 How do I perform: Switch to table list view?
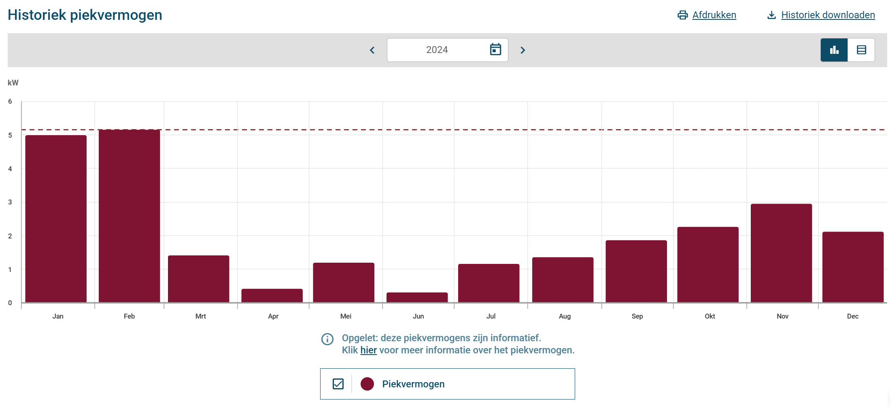coord(861,50)
